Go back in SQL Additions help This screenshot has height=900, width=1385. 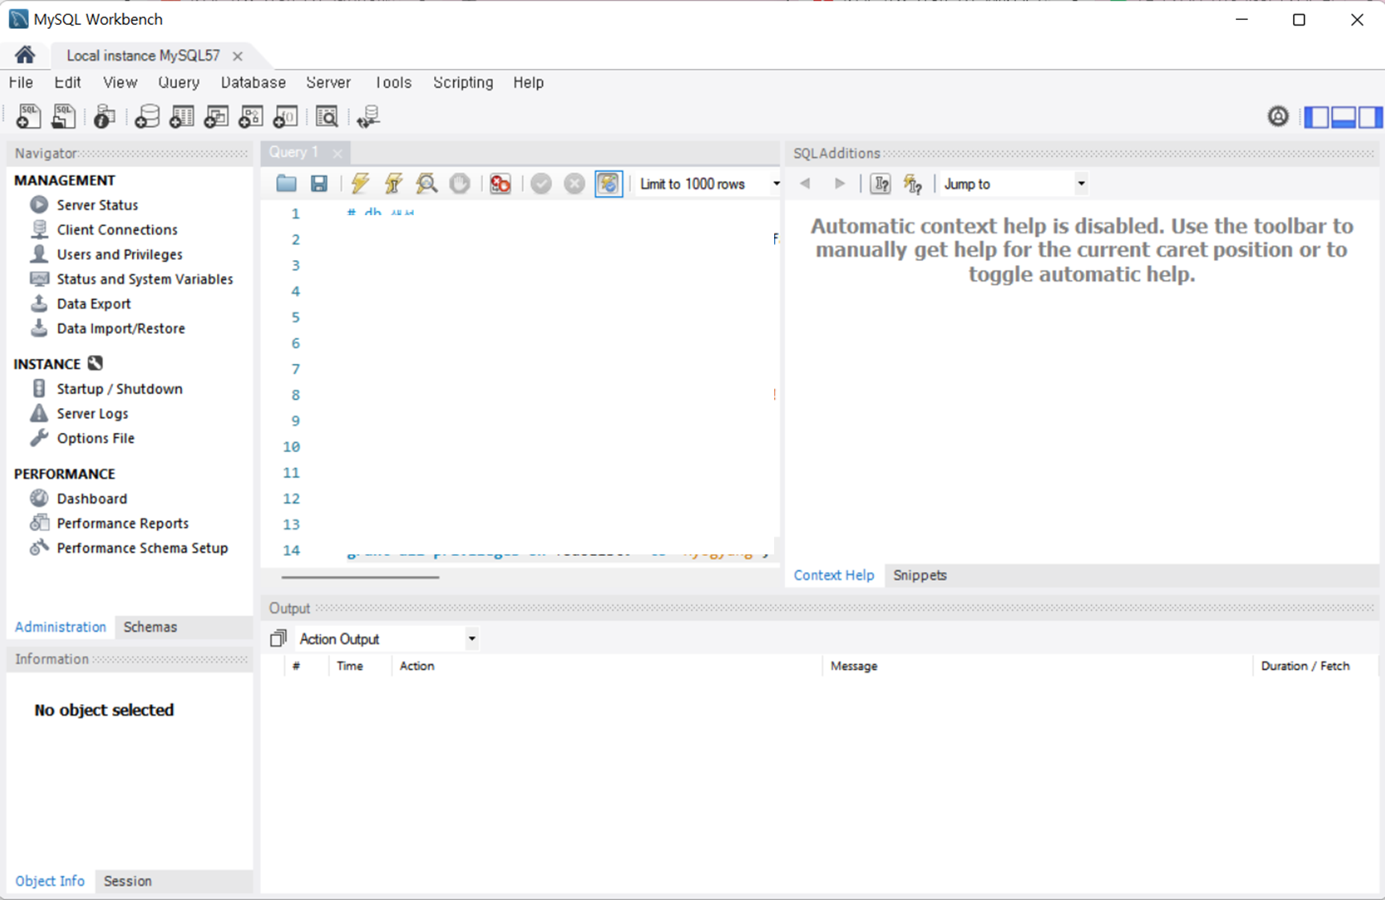(805, 184)
